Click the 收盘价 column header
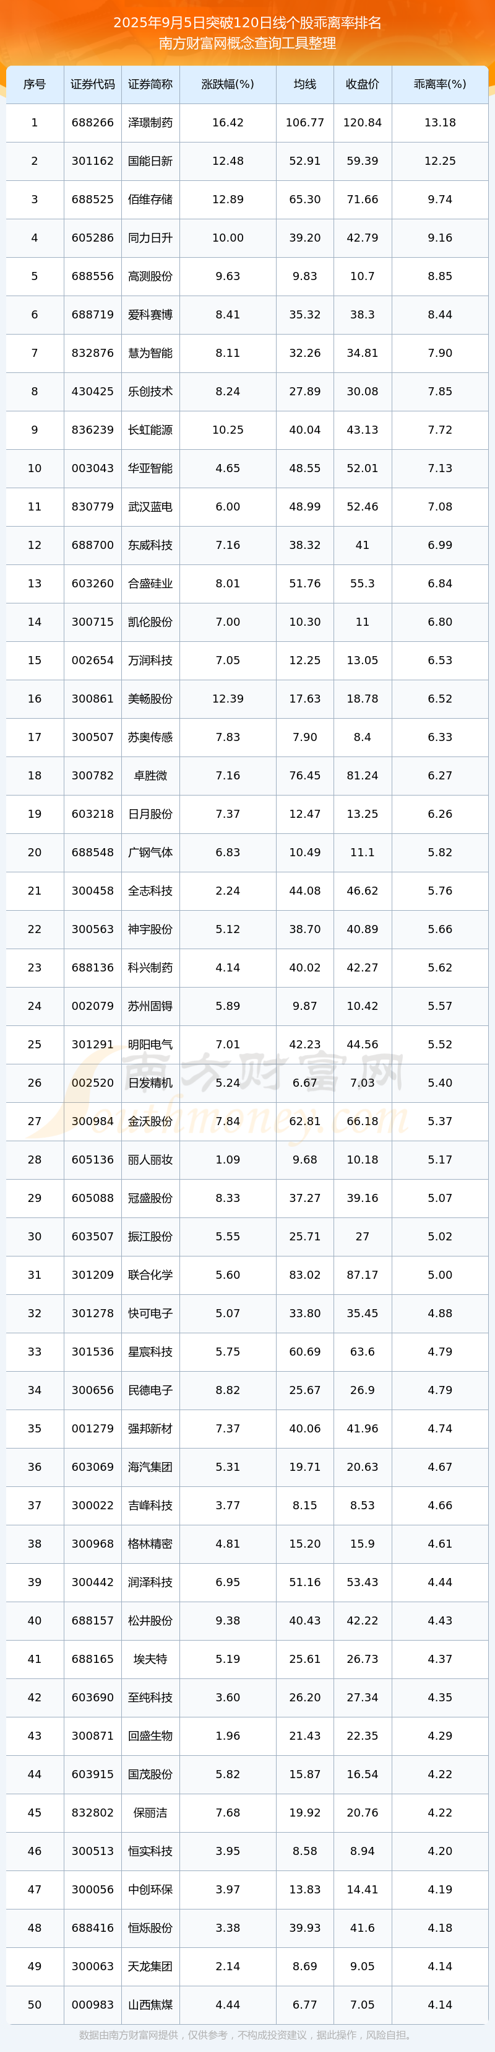This screenshot has height=2052, width=495. (x=362, y=84)
